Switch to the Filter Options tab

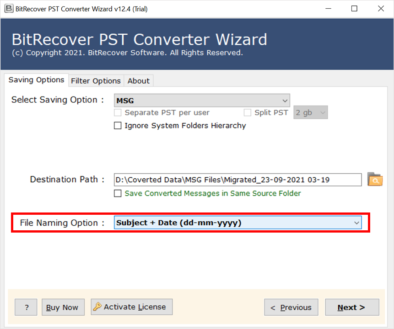(x=96, y=81)
